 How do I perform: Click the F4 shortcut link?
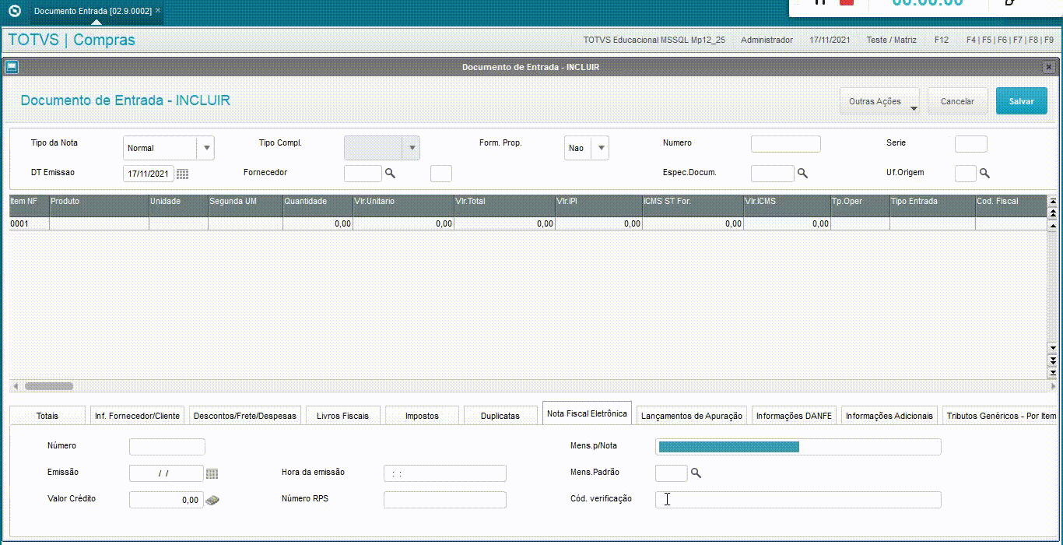pos(971,40)
